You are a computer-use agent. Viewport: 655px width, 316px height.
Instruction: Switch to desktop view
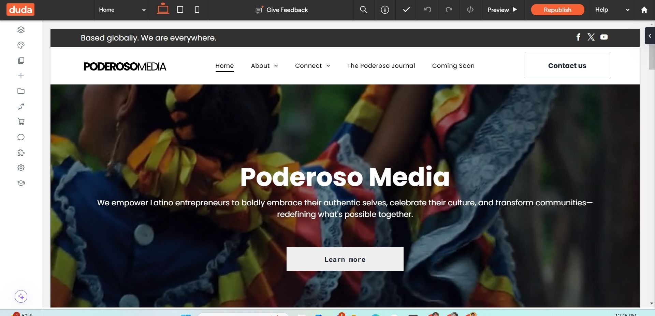pos(163,9)
